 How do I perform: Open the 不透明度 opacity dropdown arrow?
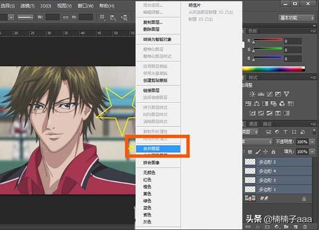[x=313, y=142]
